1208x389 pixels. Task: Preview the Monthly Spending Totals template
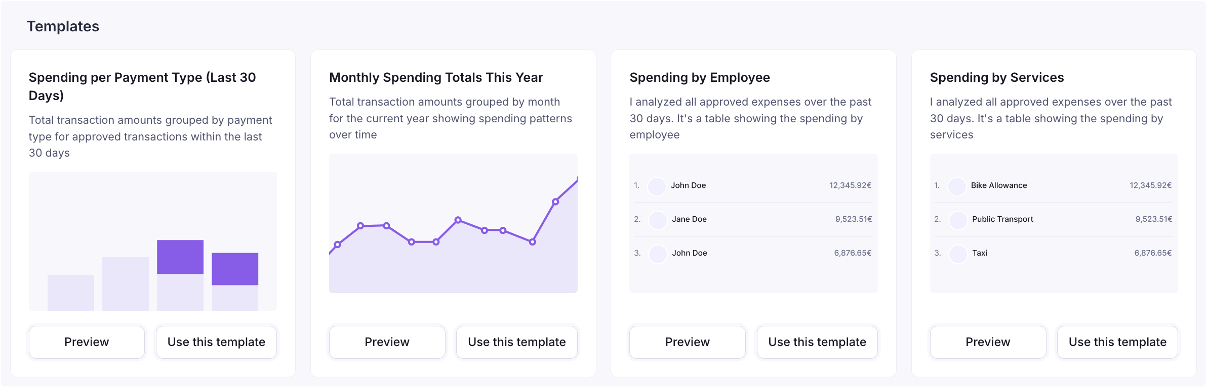coord(387,342)
